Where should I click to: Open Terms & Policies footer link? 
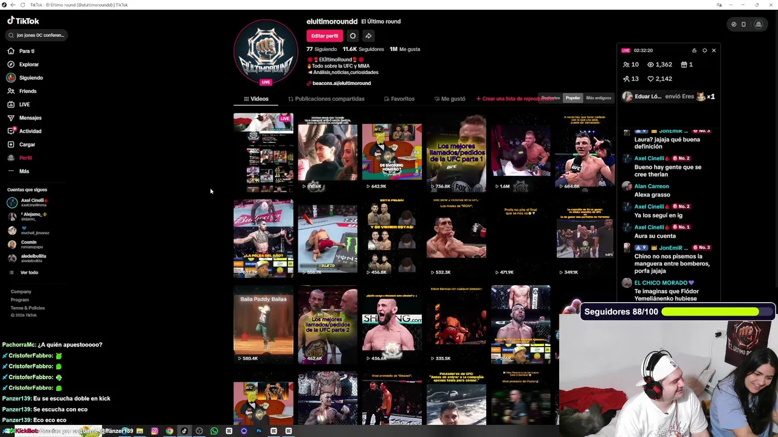click(x=27, y=308)
